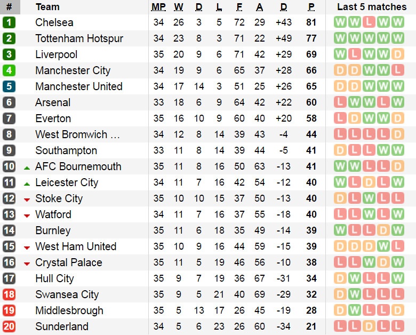This screenshot has height=335, width=416.
Task: Select the Arsenal team name
Action: (x=53, y=102)
